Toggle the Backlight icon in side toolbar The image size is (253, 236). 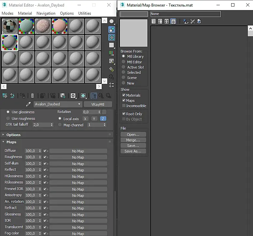112,30
